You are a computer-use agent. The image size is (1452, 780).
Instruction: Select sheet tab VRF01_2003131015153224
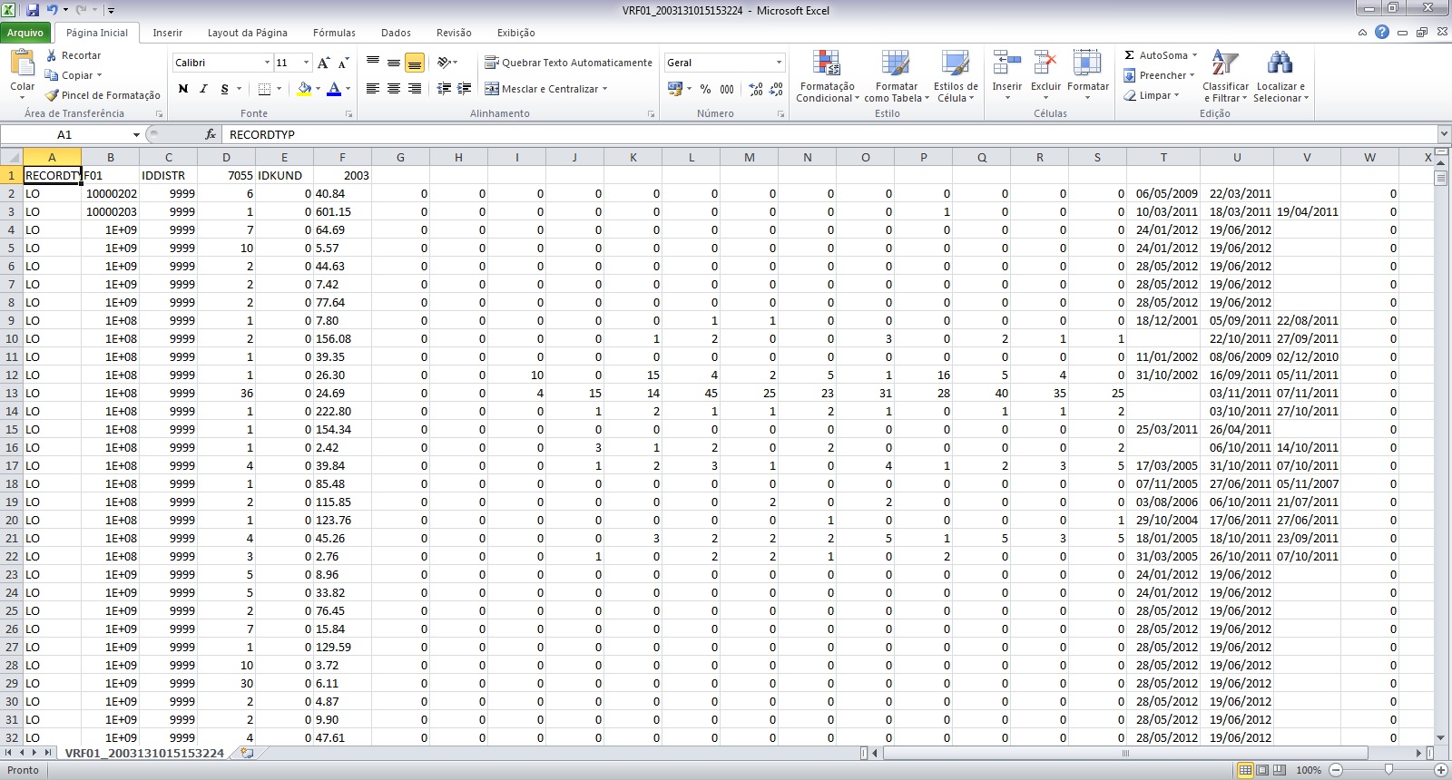pos(144,753)
